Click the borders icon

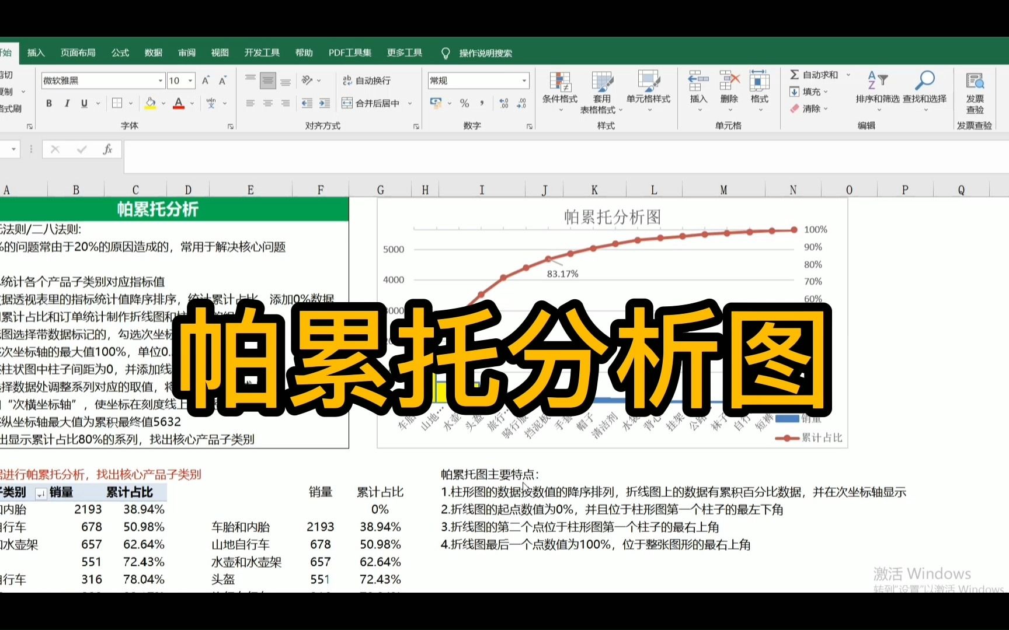[x=117, y=103]
